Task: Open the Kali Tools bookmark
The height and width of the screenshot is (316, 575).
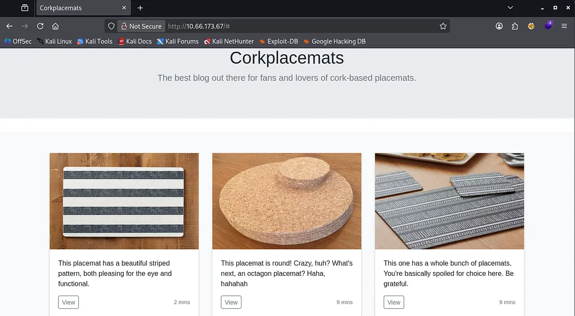Action: (x=95, y=41)
